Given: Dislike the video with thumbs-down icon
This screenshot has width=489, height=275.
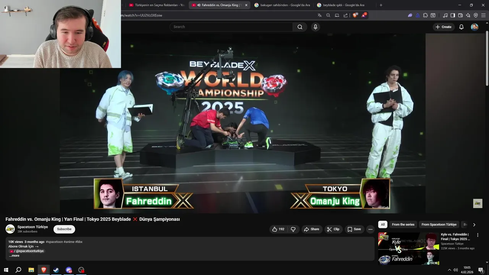Looking at the screenshot, I should pos(293,229).
